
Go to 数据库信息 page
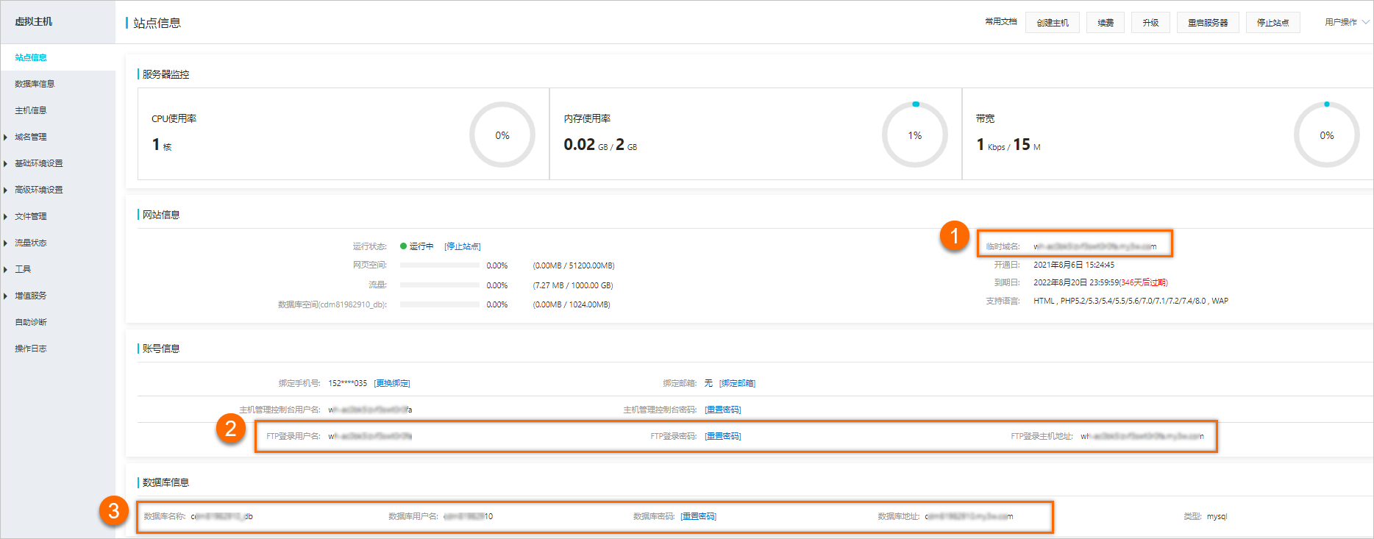[35, 84]
